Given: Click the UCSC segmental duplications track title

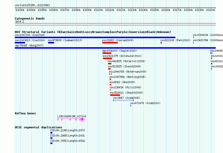Looking at the screenshot, I should (39, 127).
